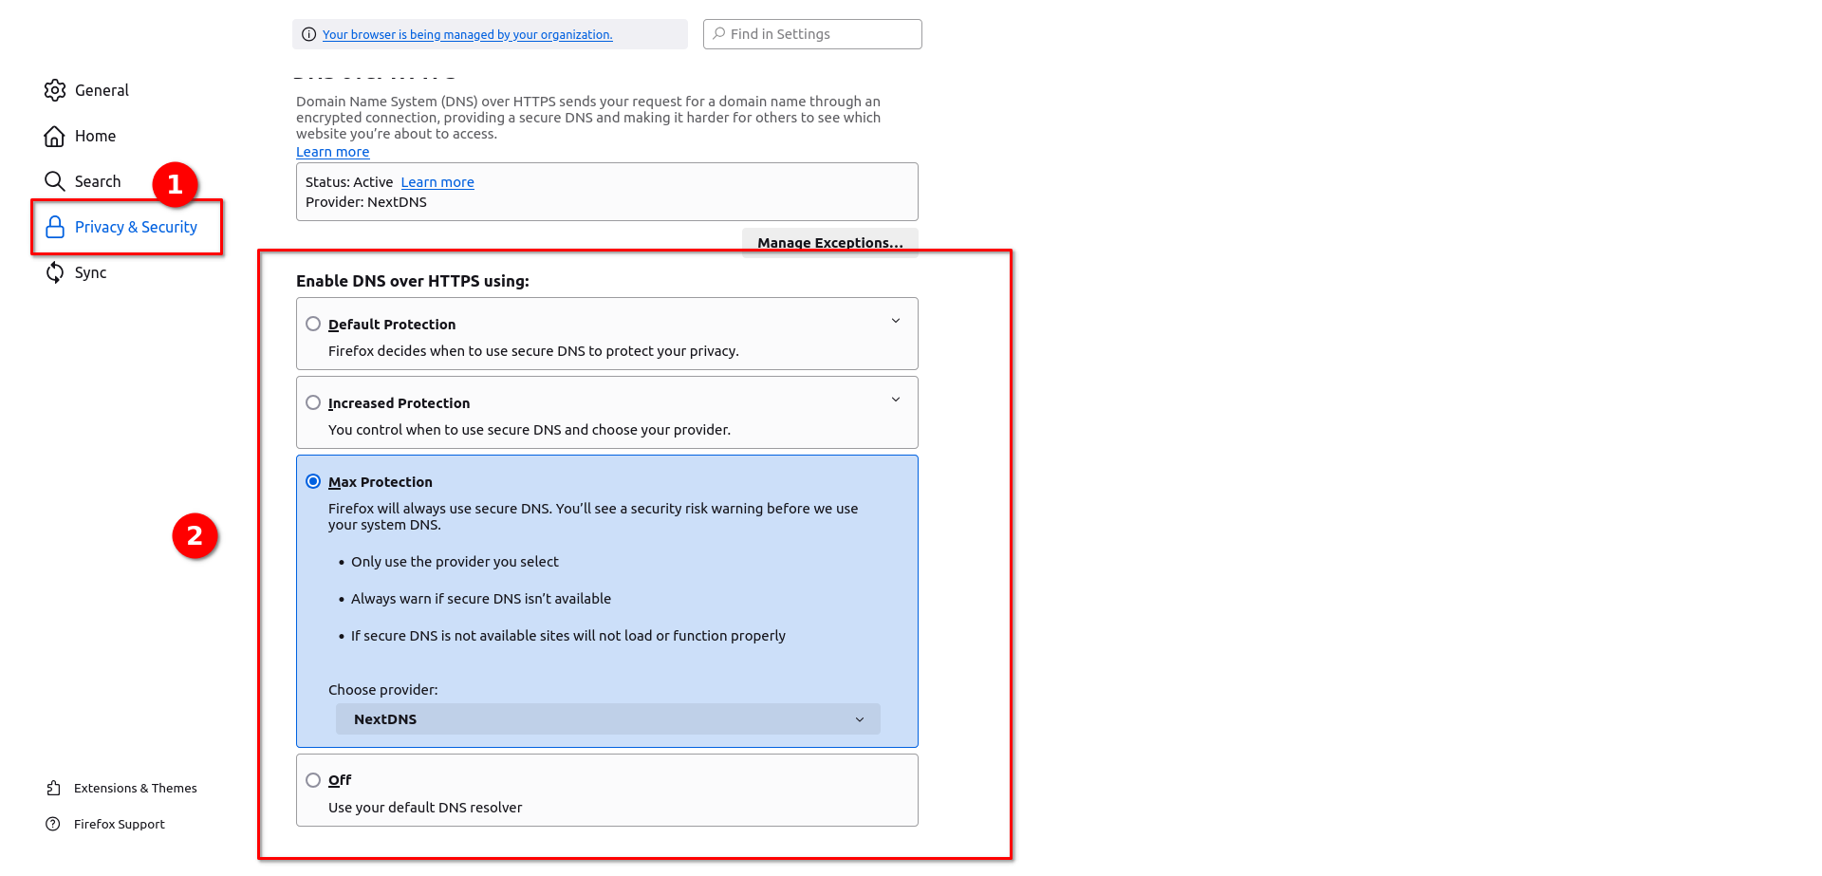Open the NextDNS provider dropdown
Screen dimensions: 1822x876
pyautogui.click(x=608, y=718)
